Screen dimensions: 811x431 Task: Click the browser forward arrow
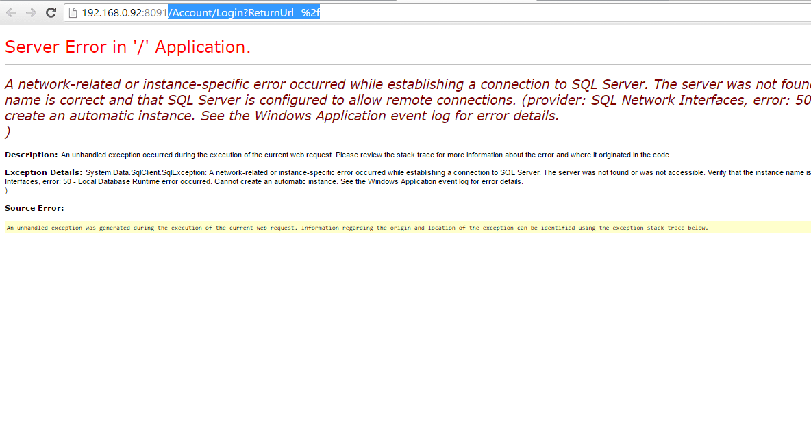pos(30,12)
